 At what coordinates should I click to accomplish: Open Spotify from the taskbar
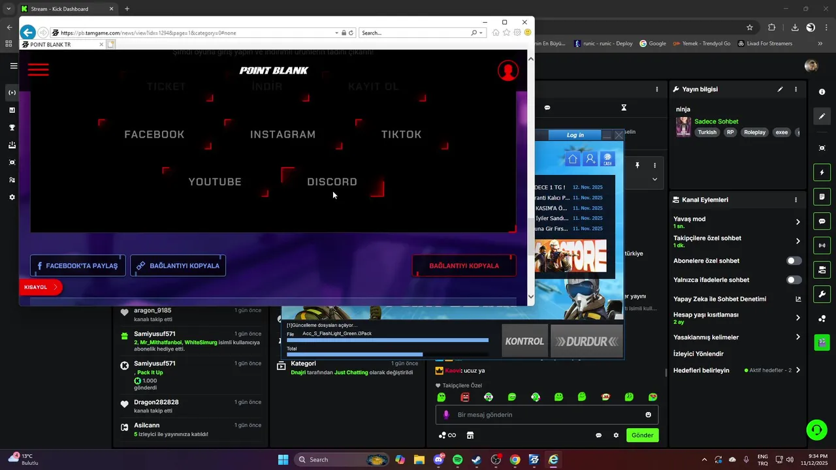point(457,460)
